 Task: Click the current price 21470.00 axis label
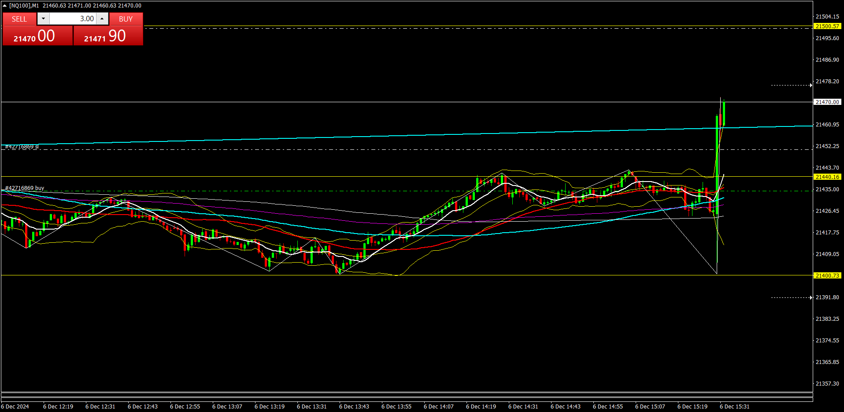coord(827,102)
